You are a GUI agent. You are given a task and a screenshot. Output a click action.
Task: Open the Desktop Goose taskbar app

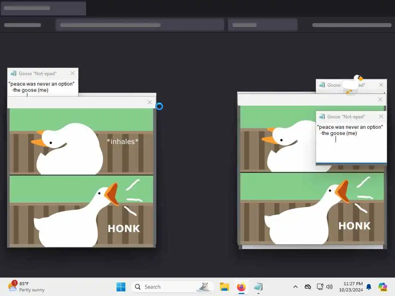pyautogui.click(x=258, y=287)
